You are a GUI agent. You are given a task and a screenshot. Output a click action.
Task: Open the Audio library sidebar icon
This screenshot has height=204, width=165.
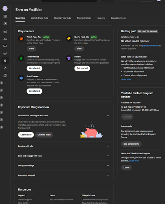tap(5, 75)
